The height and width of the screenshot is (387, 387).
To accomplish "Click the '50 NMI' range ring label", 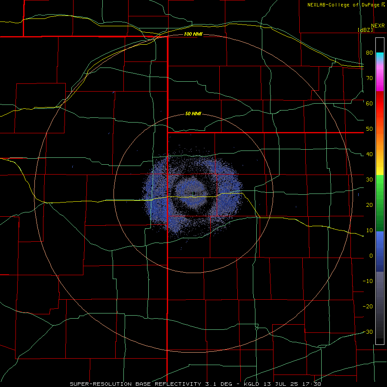I will point(193,114).
